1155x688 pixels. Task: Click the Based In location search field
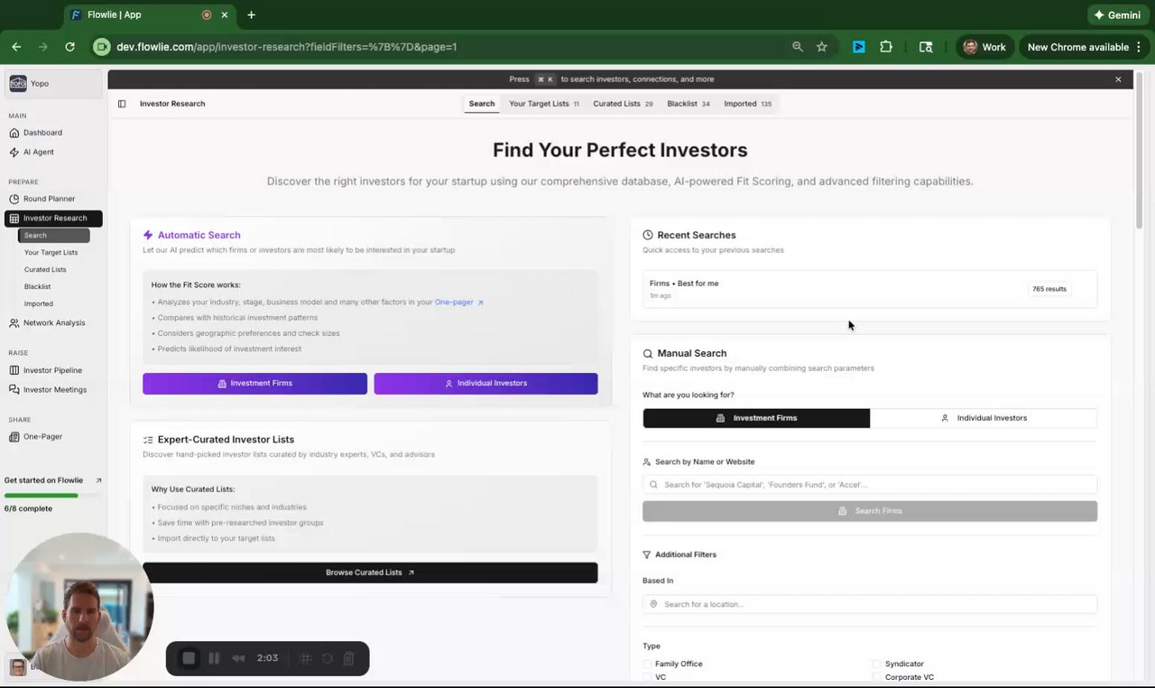pyautogui.click(x=870, y=604)
